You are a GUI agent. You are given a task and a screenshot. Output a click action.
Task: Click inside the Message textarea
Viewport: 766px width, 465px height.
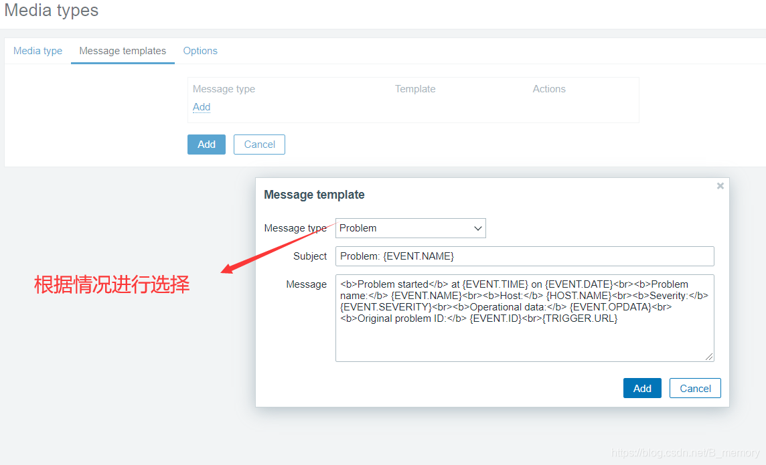tap(525, 318)
